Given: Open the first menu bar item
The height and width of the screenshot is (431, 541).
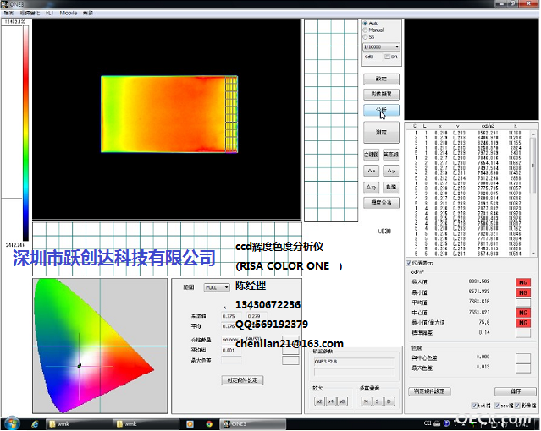Looking at the screenshot, I should [8, 13].
